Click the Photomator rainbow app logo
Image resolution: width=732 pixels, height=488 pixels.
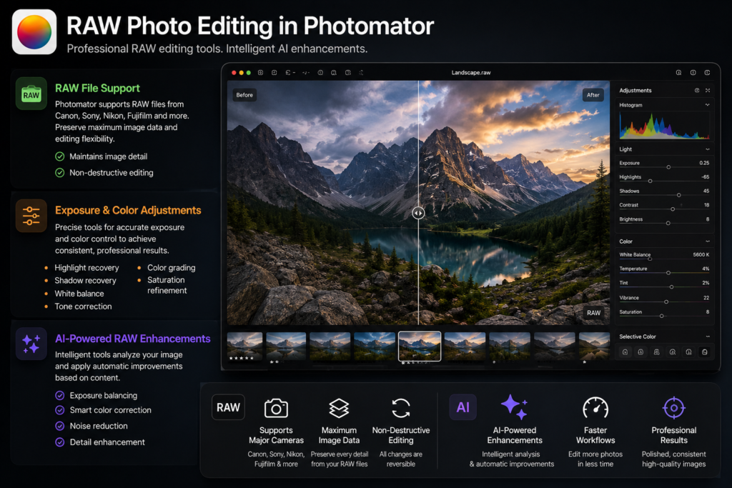(34, 31)
